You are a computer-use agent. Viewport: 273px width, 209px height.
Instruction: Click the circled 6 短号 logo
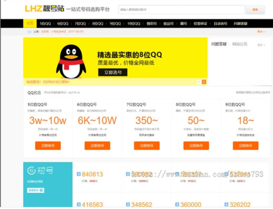pos(40,170)
